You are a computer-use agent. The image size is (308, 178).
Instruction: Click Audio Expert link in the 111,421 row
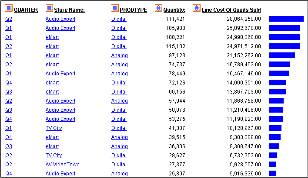pyautogui.click(x=60, y=19)
